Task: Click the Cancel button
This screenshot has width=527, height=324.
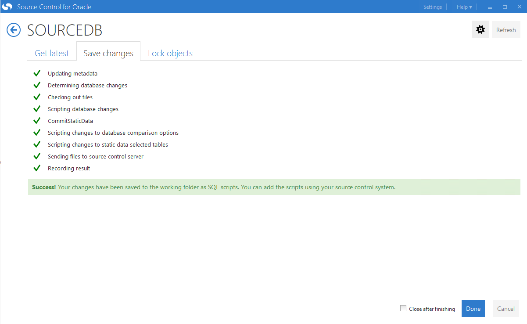Action: coord(505,309)
